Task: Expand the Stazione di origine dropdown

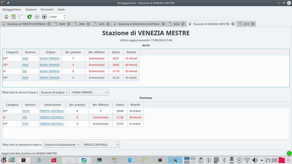Action: click(54, 92)
